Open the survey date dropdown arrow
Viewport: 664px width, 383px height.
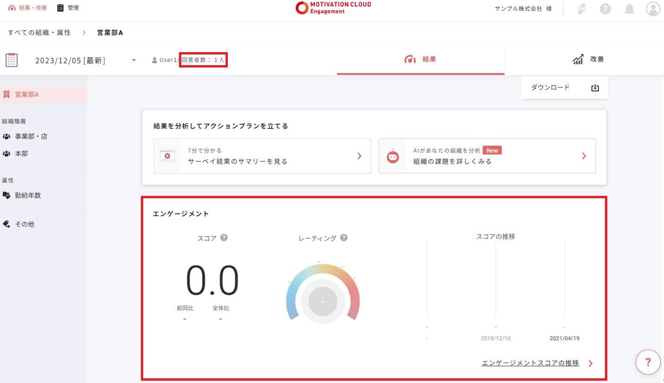[134, 60]
